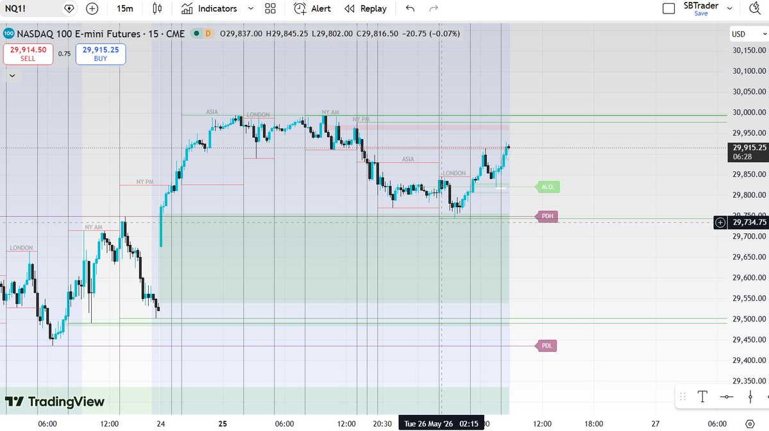Select the Text tool in the floating toolbar
Viewport: 769px width, 431px height.
coord(702,396)
